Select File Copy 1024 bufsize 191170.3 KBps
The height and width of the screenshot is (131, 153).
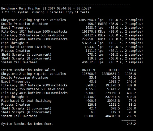(x=94, y=32)
